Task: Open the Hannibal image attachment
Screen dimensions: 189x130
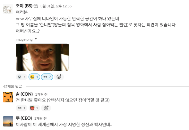Action: pyautogui.click(x=42, y=57)
